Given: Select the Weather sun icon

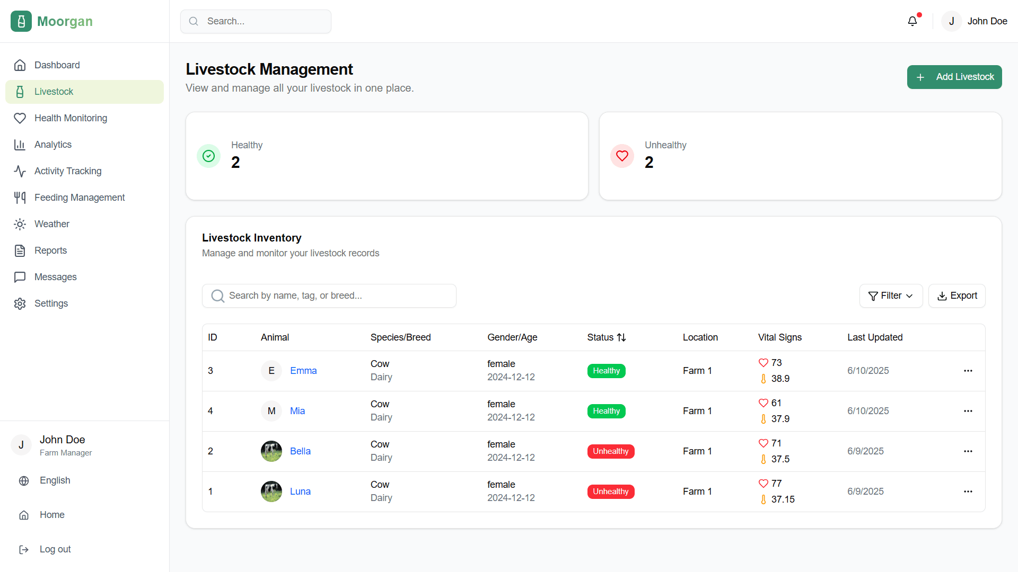Looking at the screenshot, I should tap(20, 224).
